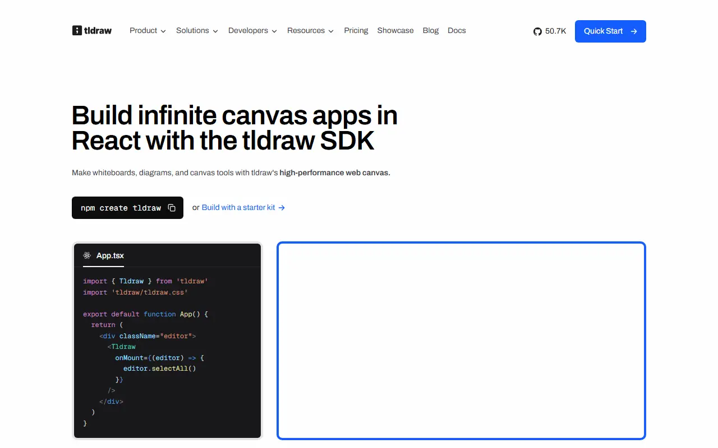Open the Docs link

[x=457, y=31]
